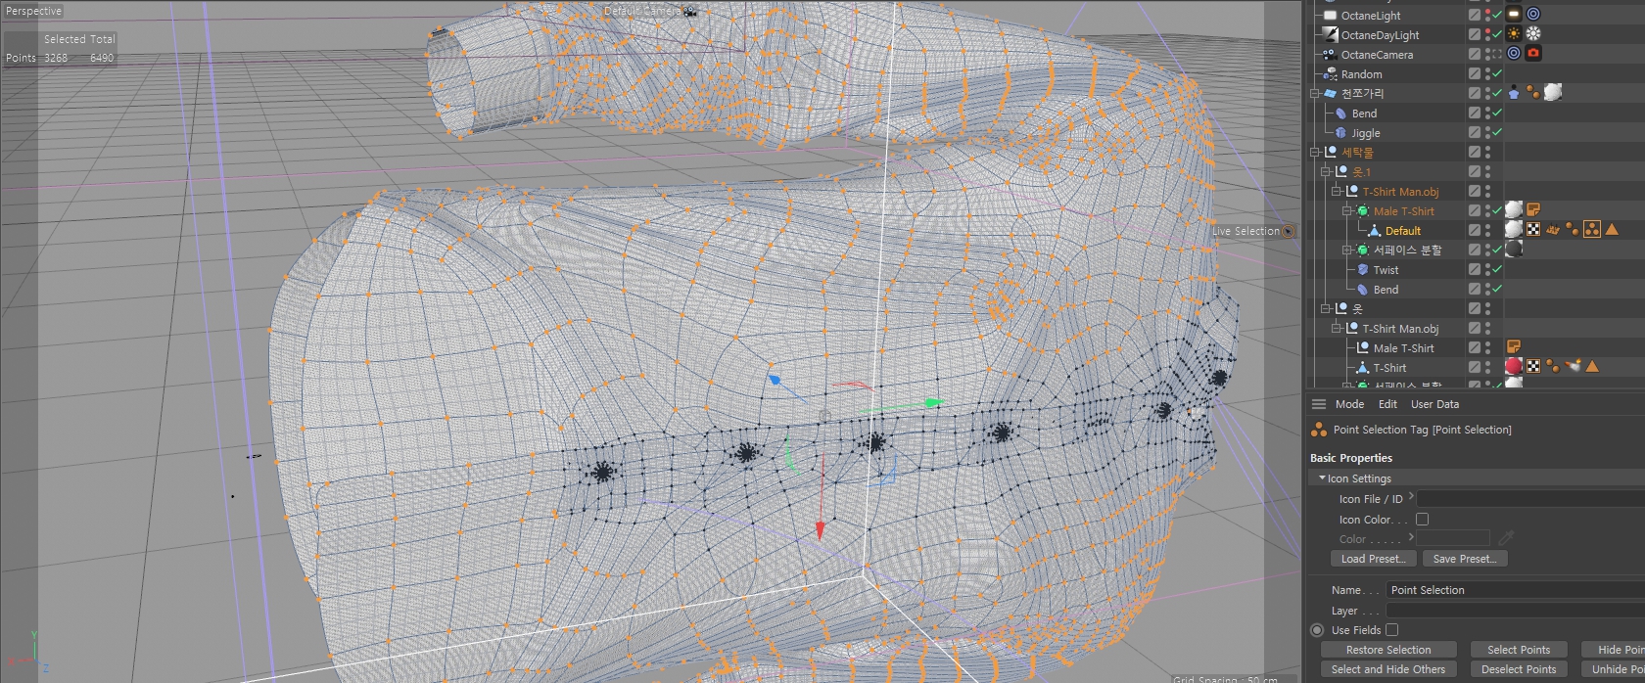Open the note tag on white Male T-Shirt

point(1514,347)
